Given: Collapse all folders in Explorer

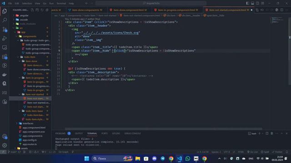Looking at the screenshot, I should [x=47, y=10].
